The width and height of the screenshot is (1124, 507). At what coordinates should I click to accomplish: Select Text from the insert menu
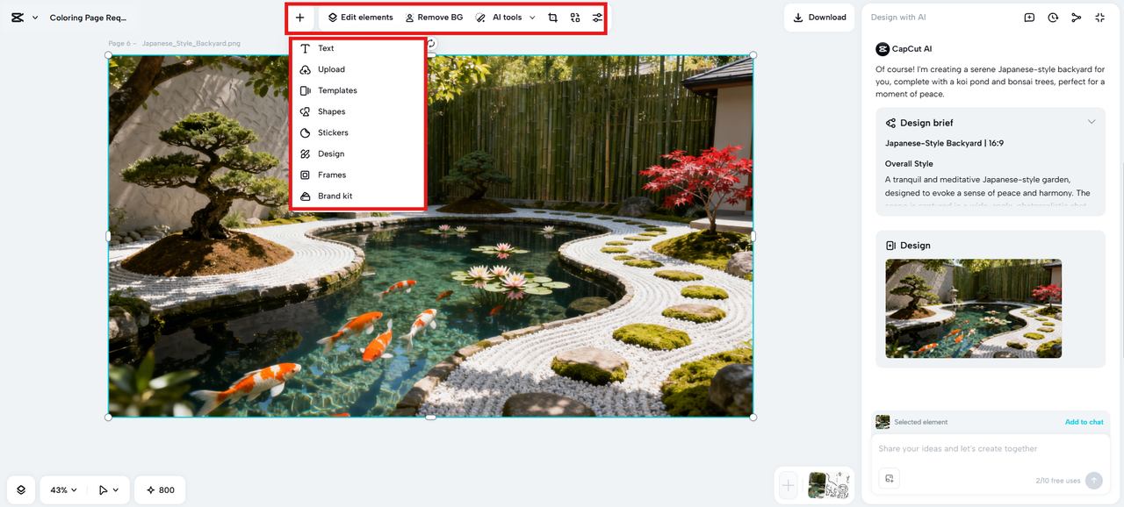point(327,48)
